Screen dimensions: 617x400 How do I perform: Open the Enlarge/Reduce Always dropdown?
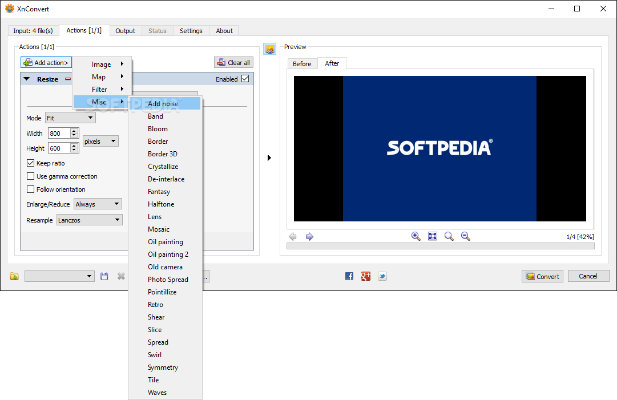tap(98, 204)
